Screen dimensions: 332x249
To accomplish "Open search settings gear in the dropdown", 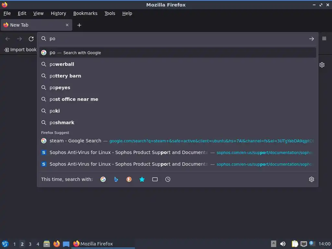I will (312, 179).
